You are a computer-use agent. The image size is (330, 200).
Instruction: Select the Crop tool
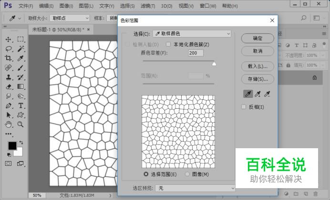tap(9, 58)
